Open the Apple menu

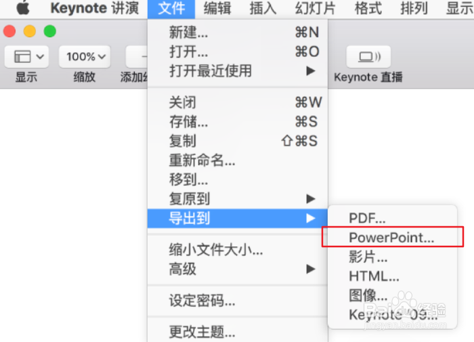tap(23, 8)
